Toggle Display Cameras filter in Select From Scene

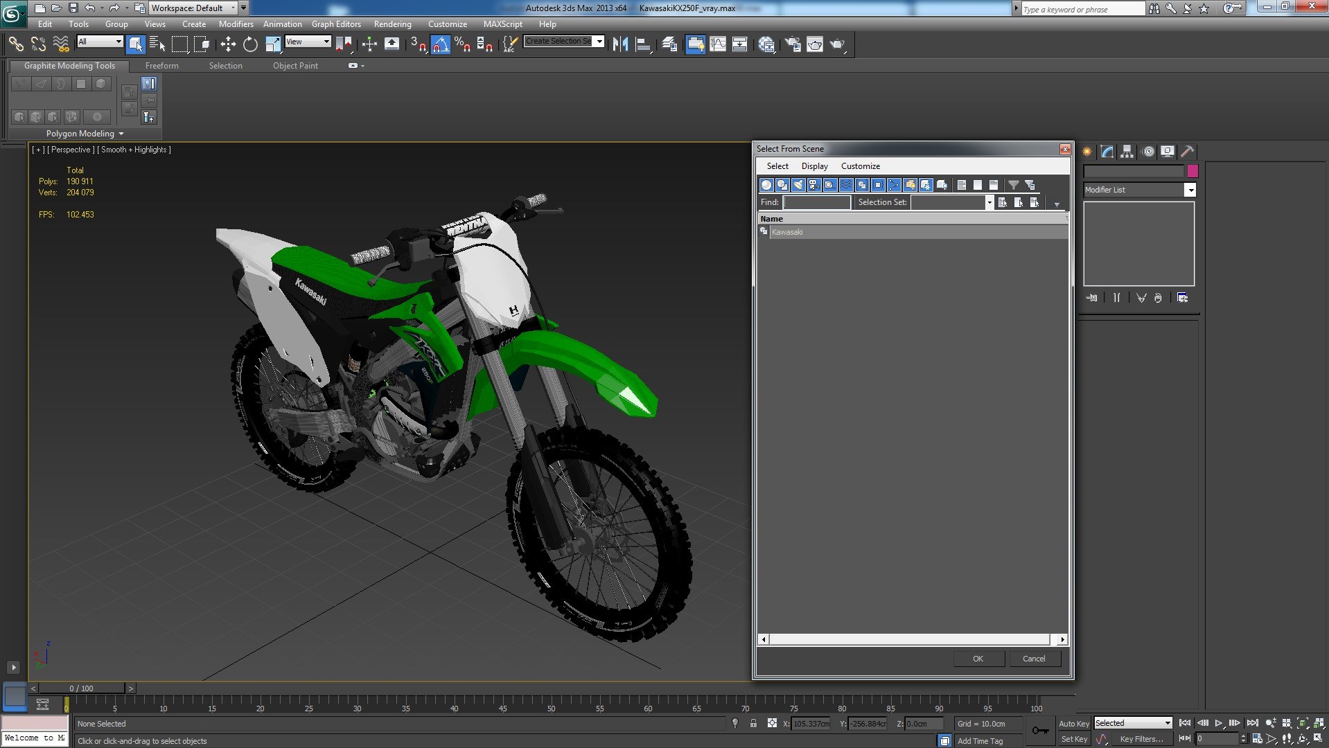click(x=814, y=185)
